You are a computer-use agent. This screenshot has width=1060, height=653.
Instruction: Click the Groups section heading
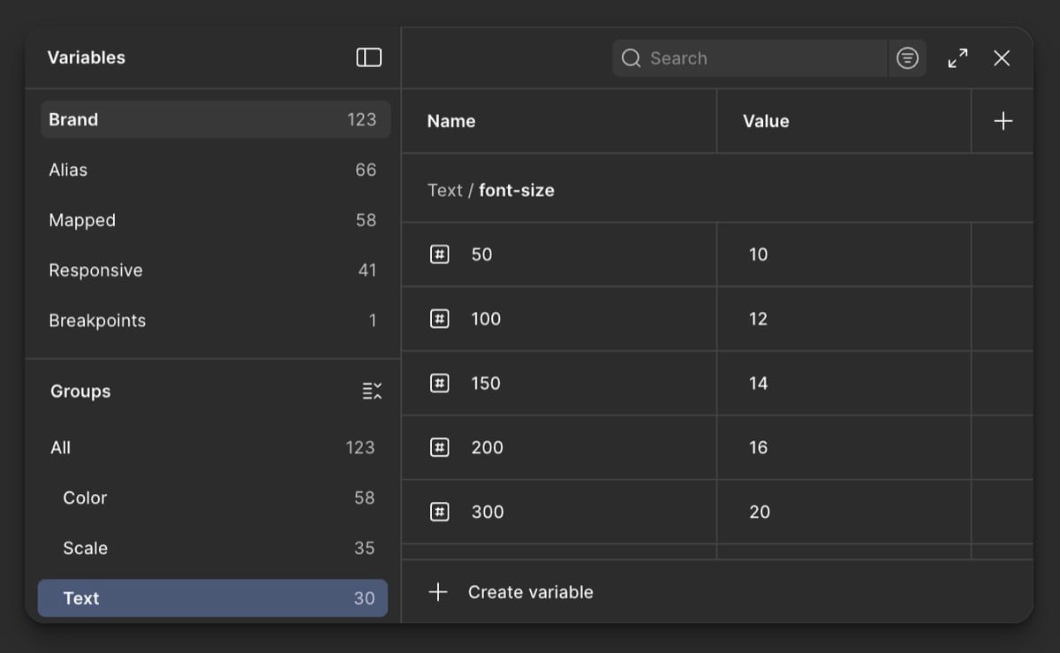pyautogui.click(x=80, y=391)
